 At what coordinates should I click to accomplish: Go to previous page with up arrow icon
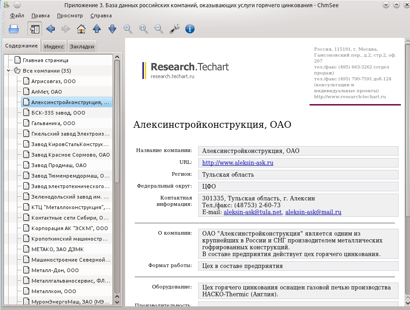(97, 29)
